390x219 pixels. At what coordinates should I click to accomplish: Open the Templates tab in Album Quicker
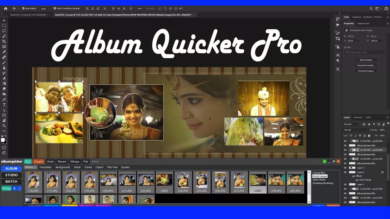pos(45,167)
